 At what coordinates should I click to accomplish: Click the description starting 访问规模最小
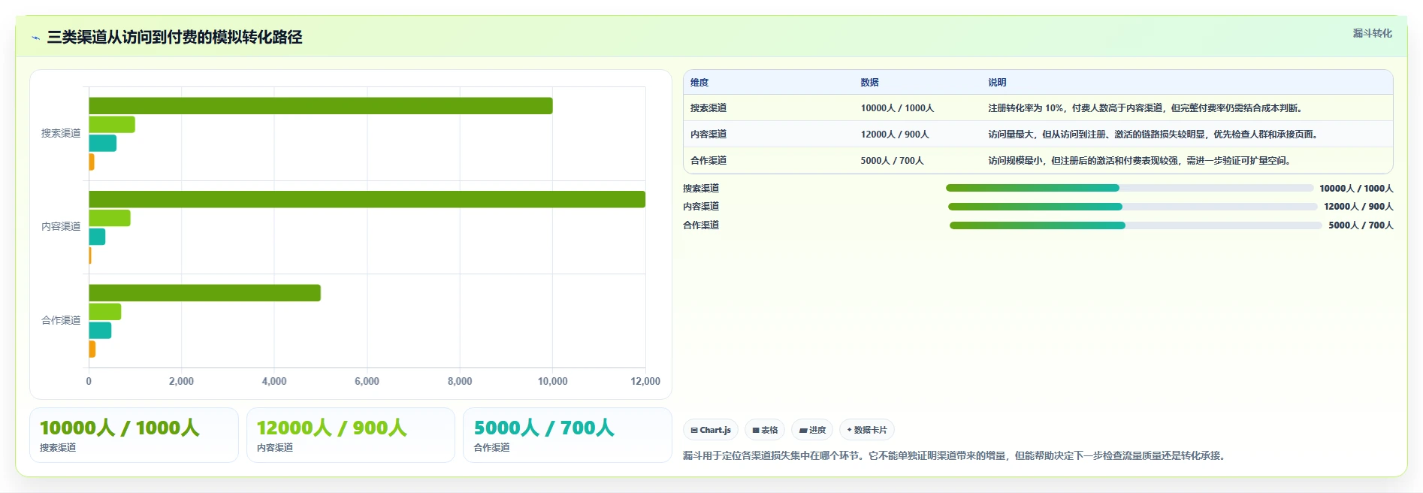pyautogui.click(x=1141, y=161)
